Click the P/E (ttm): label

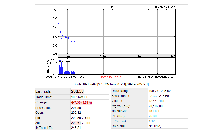click(118, 116)
